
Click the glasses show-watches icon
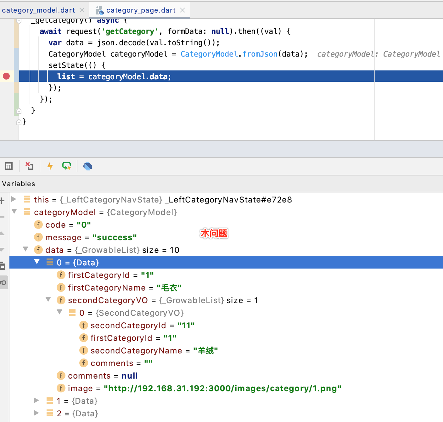pyautogui.click(x=3, y=282)
